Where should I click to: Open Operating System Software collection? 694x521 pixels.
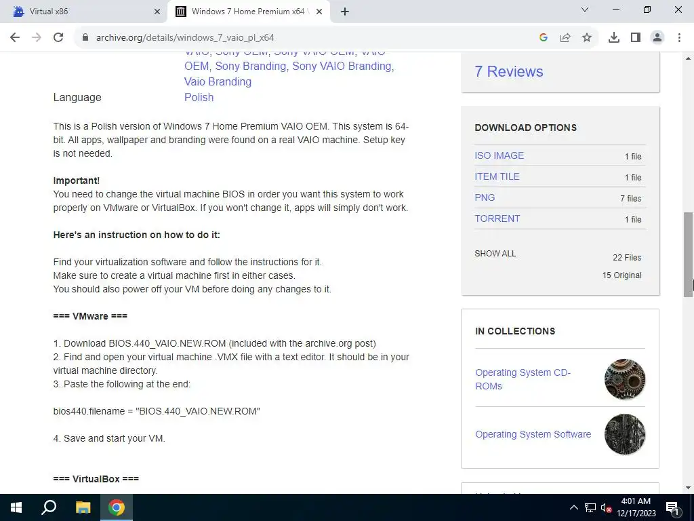coord(533,434)
